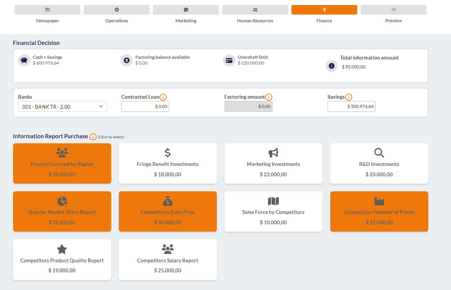Click the Contracted Loan amount field
Image resolution: width=451 pixels, height=290 pixels.
tap(145, 107)
